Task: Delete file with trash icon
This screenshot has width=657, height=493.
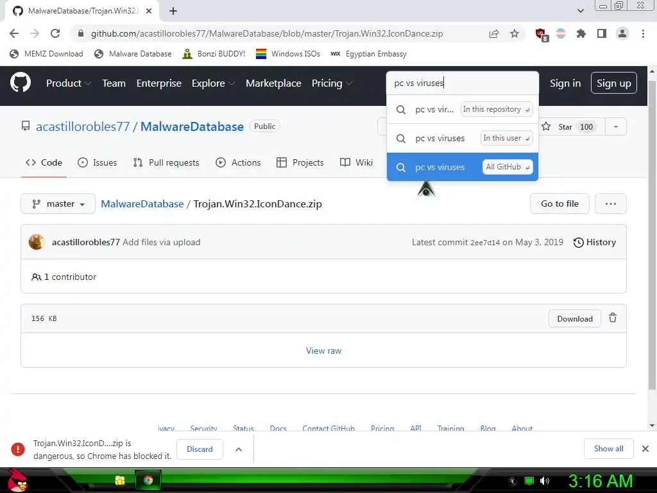Action: click(613, 318)
